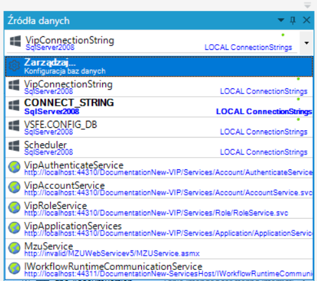The image size is (317, 281).
Task: Click RoleService.svc URL text
Action: 156,213
